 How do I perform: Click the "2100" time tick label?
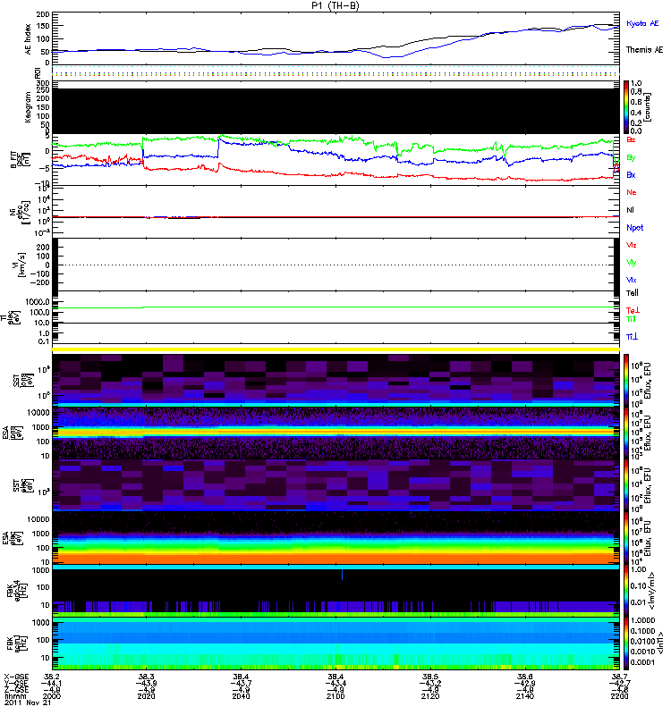coord(335,696)
